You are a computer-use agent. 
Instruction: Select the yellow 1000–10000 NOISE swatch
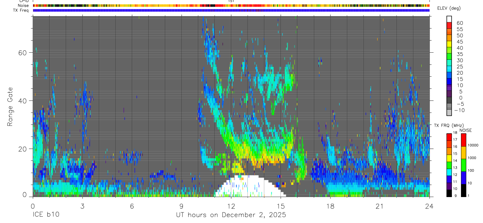click(464, 152)
